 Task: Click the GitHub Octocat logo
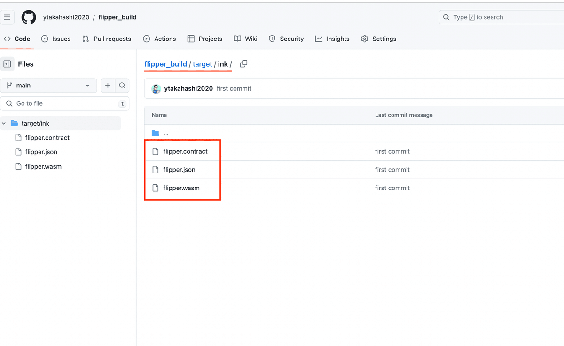(29, 17)
